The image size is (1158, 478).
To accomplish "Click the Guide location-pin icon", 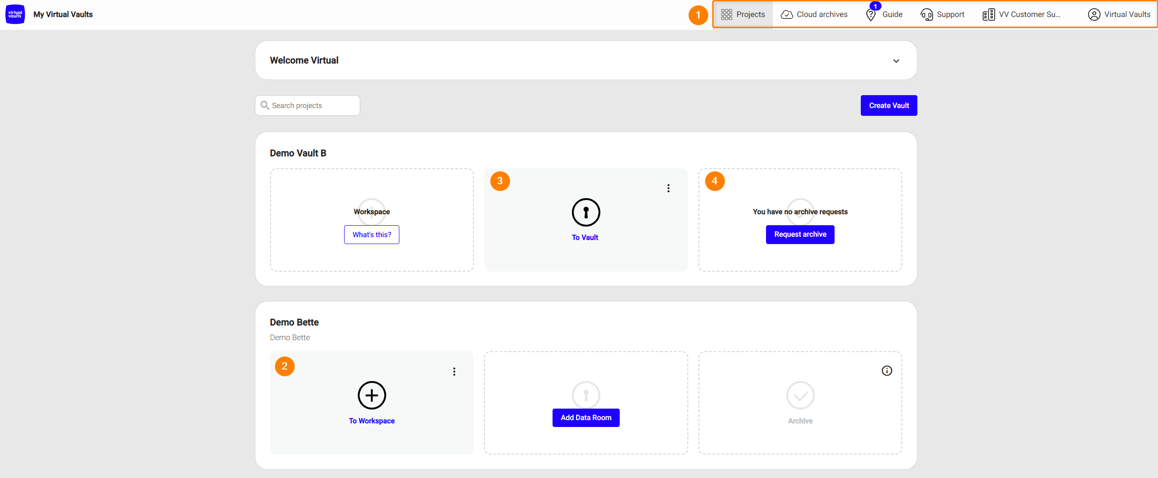I will (x=870, y=15).
